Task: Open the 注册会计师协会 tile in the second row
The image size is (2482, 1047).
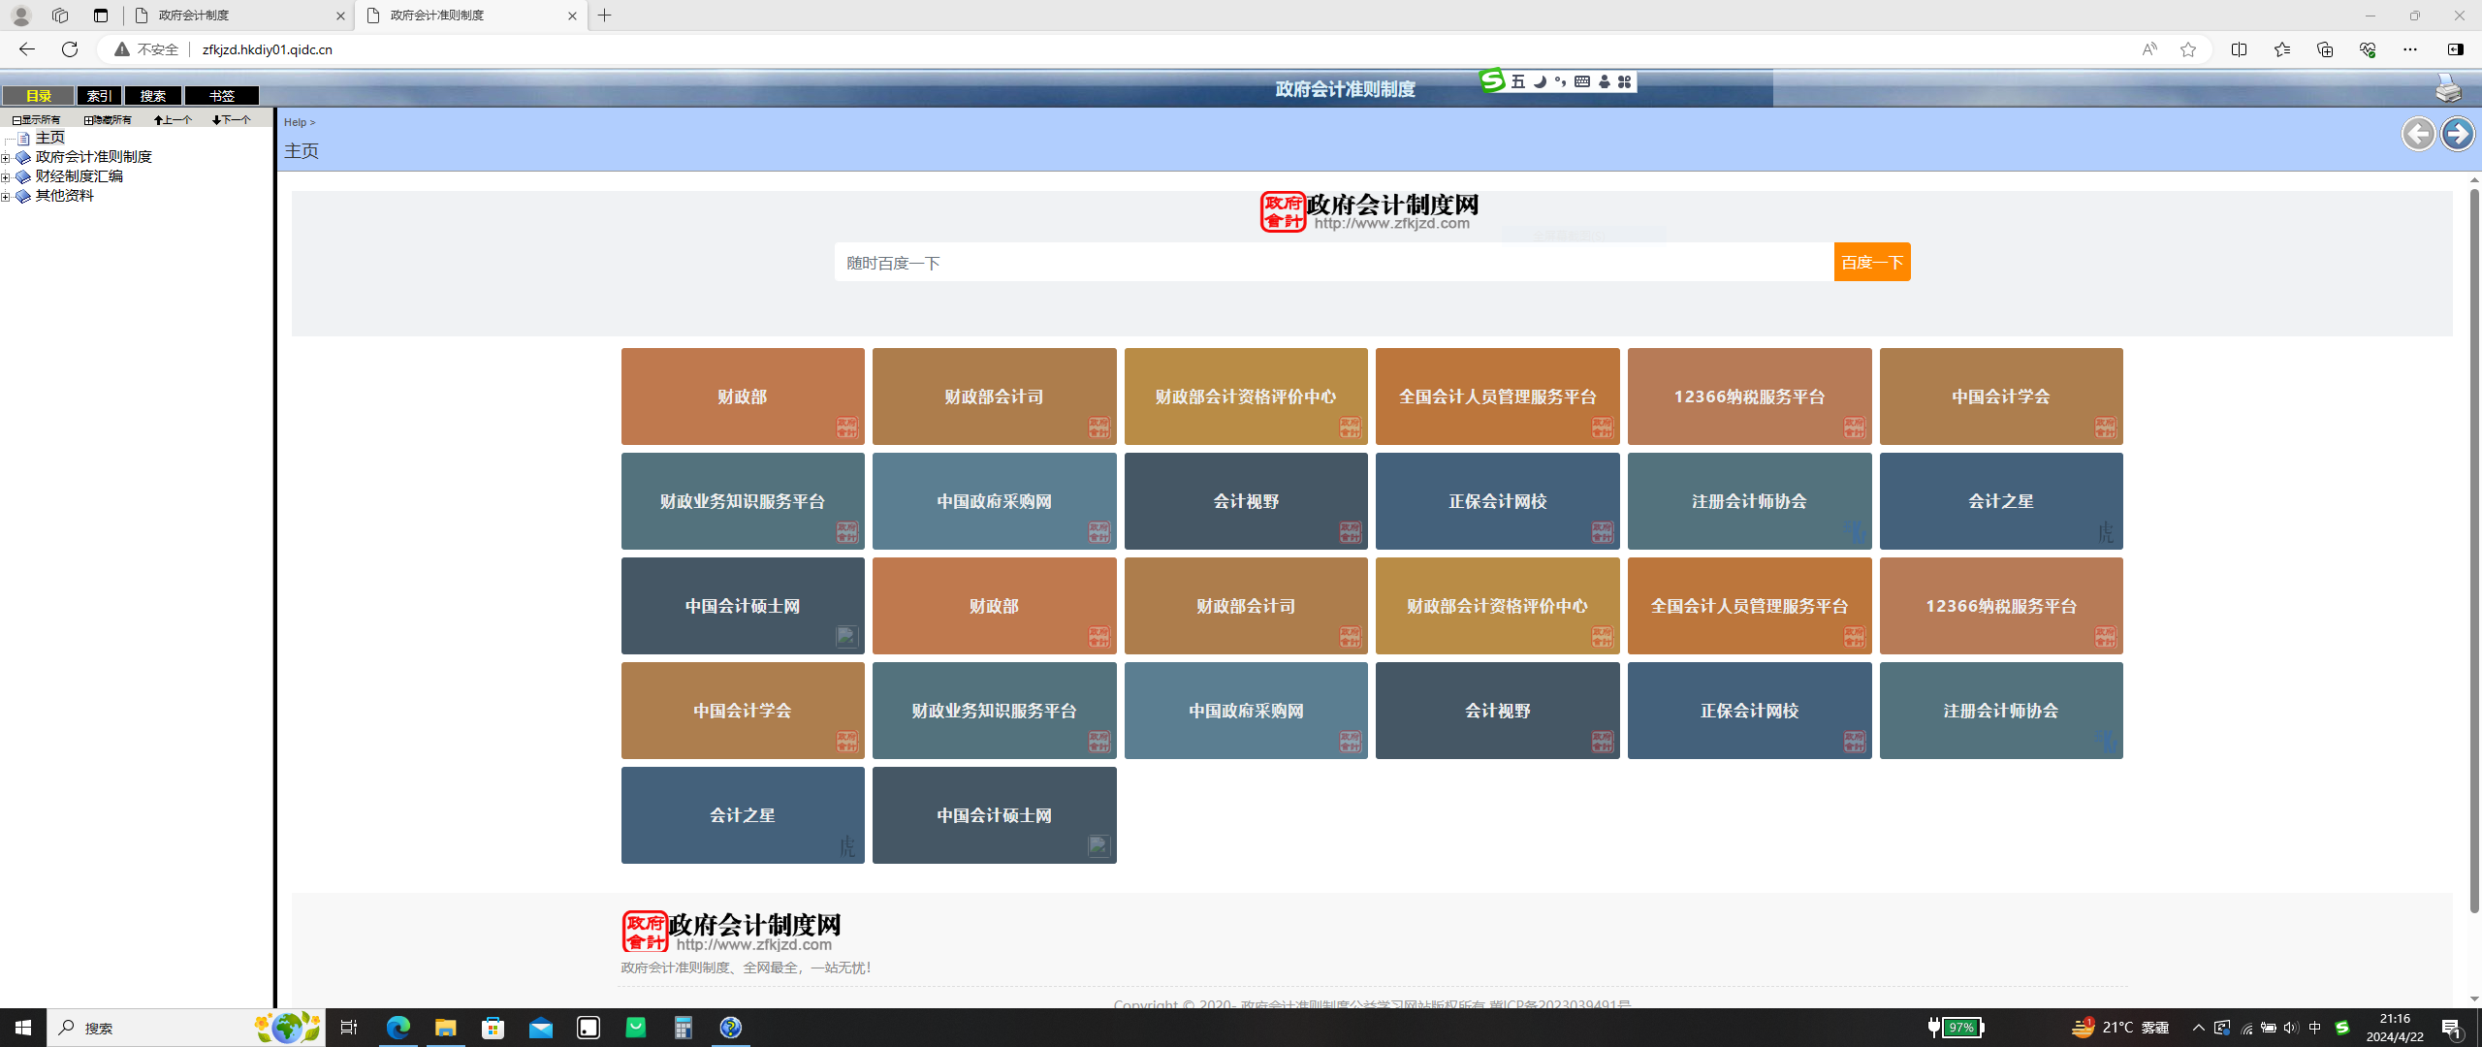Action: click(1749, 501)
